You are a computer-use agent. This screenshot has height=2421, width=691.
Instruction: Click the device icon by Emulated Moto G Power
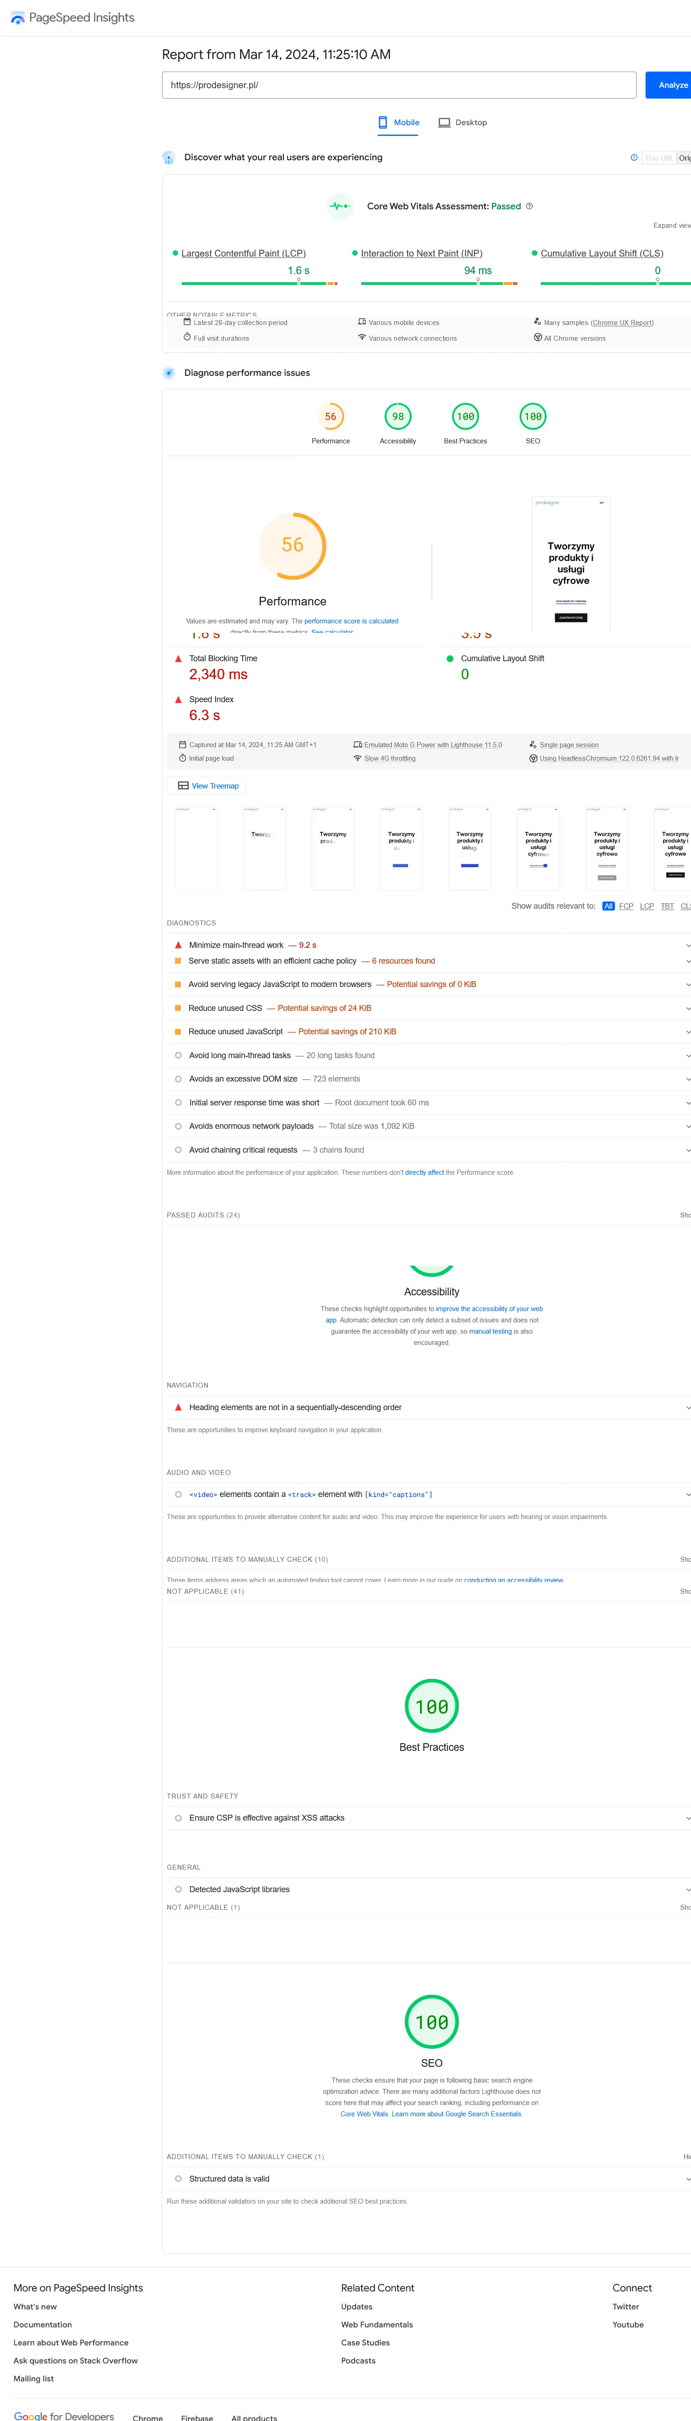click(x=358, y=744)
